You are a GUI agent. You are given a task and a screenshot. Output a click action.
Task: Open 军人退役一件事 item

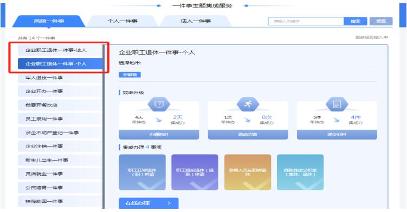pos(60,77)
